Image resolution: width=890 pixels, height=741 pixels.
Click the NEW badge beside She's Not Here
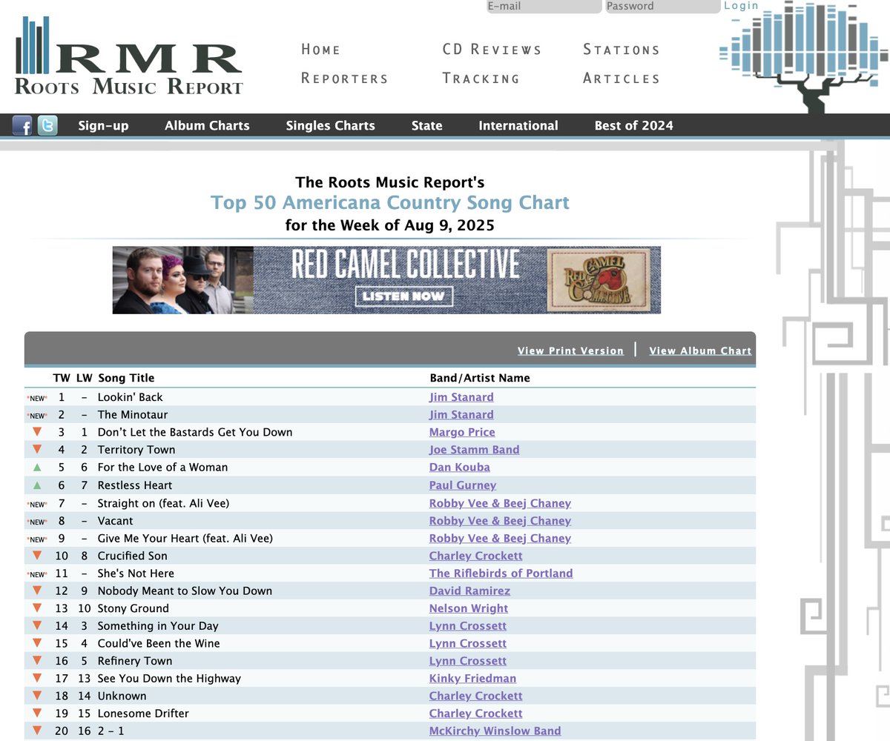tap(37, 574)
